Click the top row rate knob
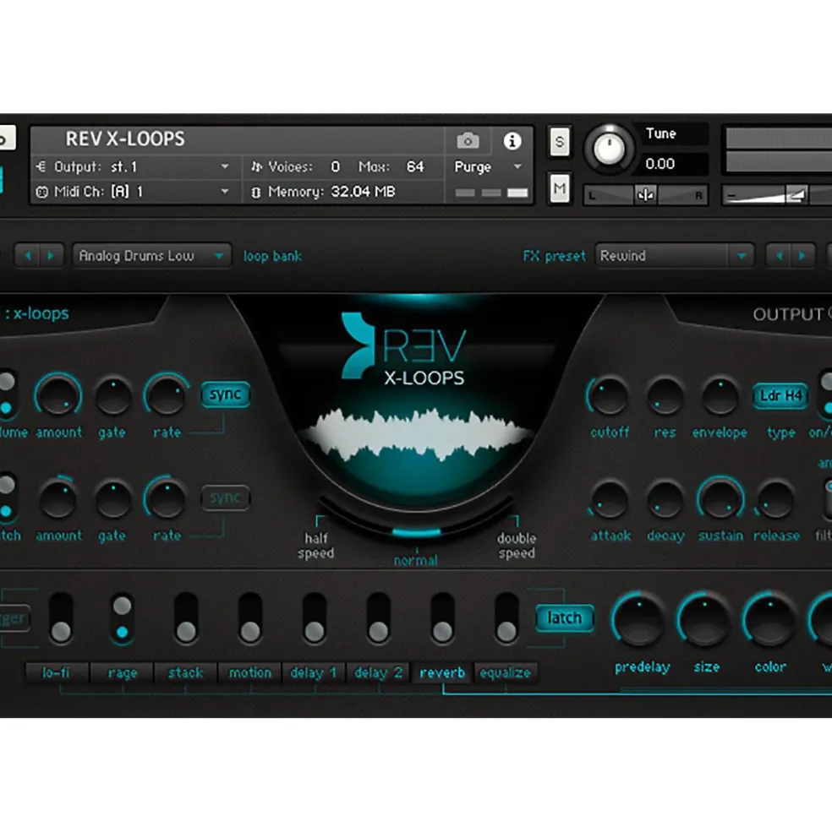This screenshot has height=832, width=832. coord(167,395)
